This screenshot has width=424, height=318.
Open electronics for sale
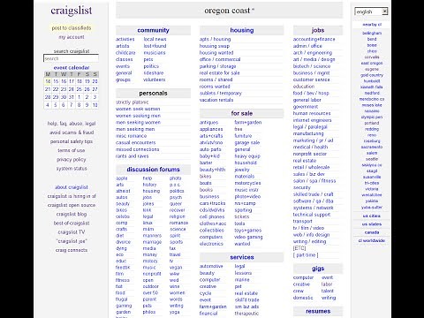point(211,244)
